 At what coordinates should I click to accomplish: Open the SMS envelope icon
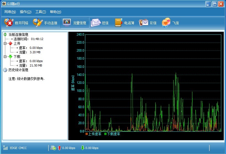[x=95, y=23]
